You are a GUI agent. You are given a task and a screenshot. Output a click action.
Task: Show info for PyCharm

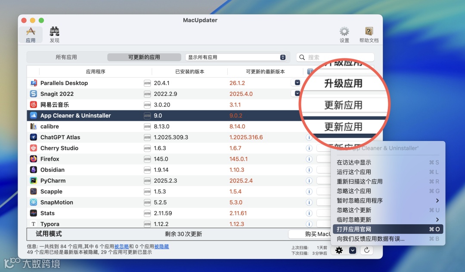coord(309,180)
